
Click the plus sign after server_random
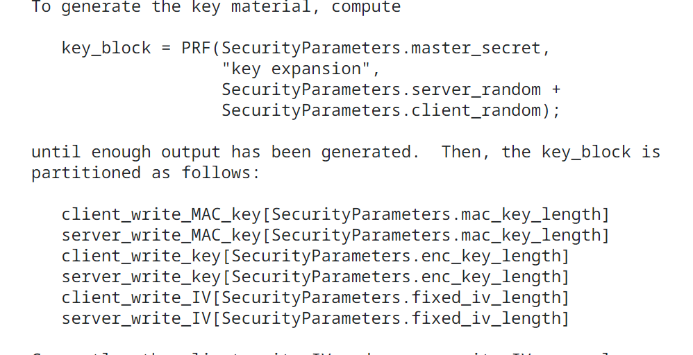point(556,89)
